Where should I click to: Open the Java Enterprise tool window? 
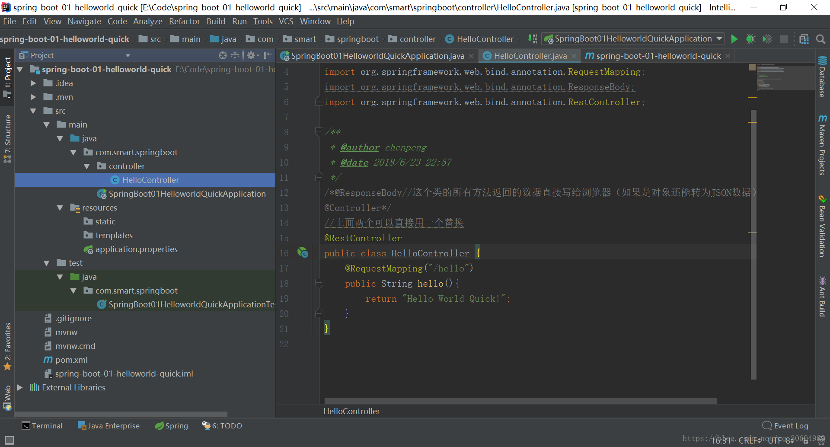pyautogui.click(x=109, y=426)
